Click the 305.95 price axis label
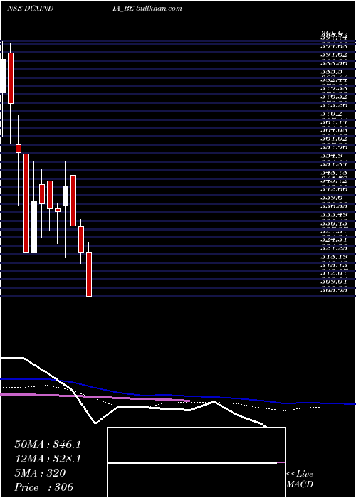The height and width of the screenshot is (498, 356). [333, 290]
